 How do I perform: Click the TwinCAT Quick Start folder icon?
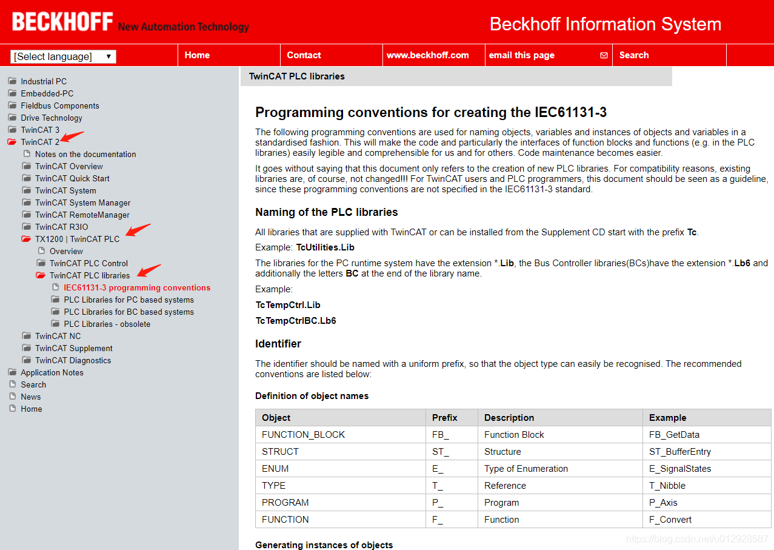[x=27, y=178]
